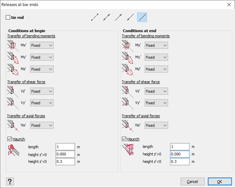This screenshot has width=235, height=188.
Task: Click Transfer of shear force heading at begin
Action: (x=26, y=82)
